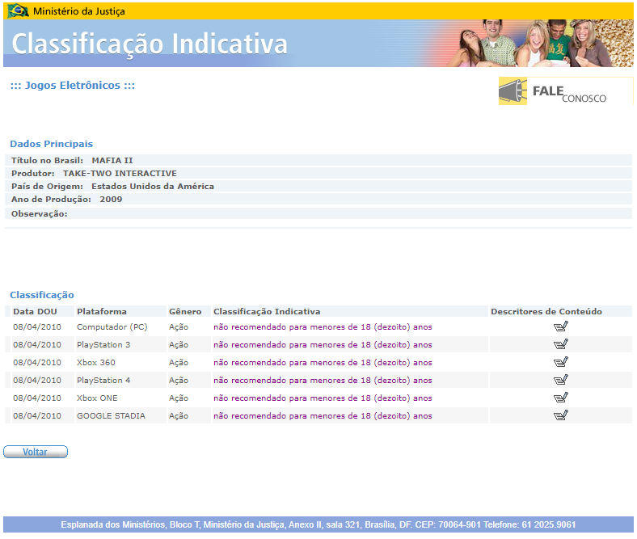Open content descriptors for Computador (PC) row
Screen dimensions: 637x539
pos(561,326)
